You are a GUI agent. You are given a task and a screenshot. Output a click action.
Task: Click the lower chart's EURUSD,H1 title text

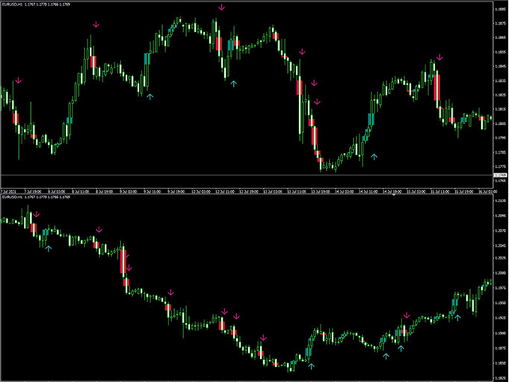click(x=13, y=197)
